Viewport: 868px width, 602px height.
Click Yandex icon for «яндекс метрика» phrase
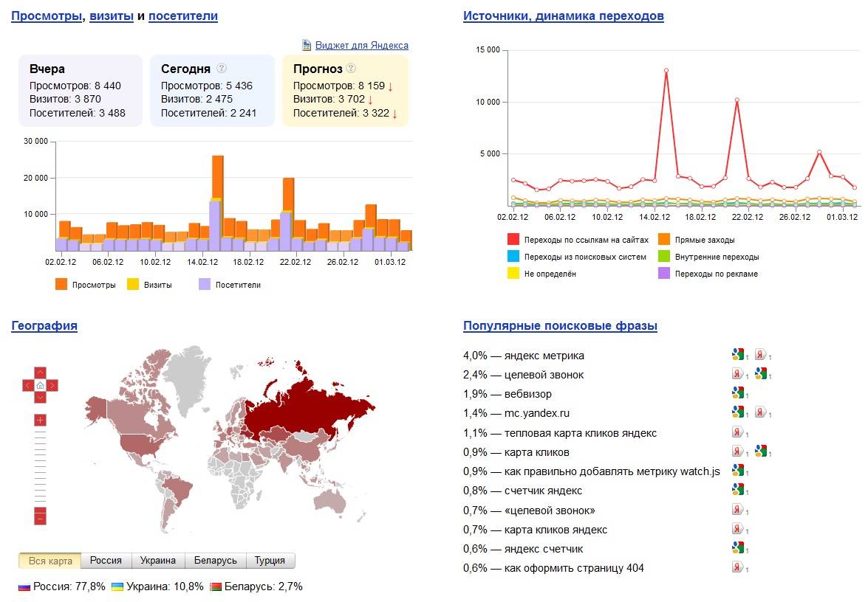[761, 354]
